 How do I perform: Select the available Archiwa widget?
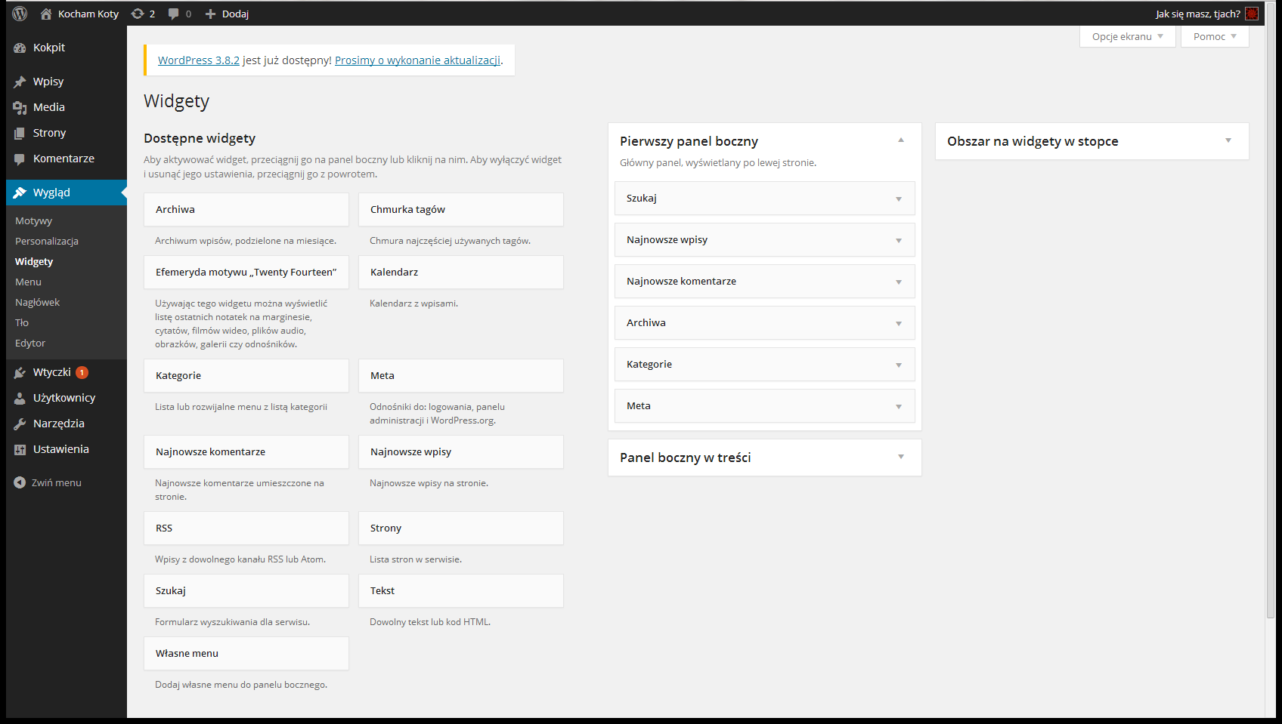(246, 209)
